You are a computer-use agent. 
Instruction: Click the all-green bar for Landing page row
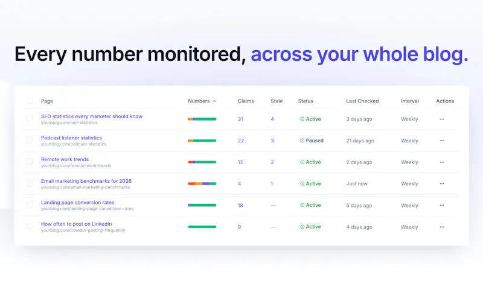pos(202,205)
